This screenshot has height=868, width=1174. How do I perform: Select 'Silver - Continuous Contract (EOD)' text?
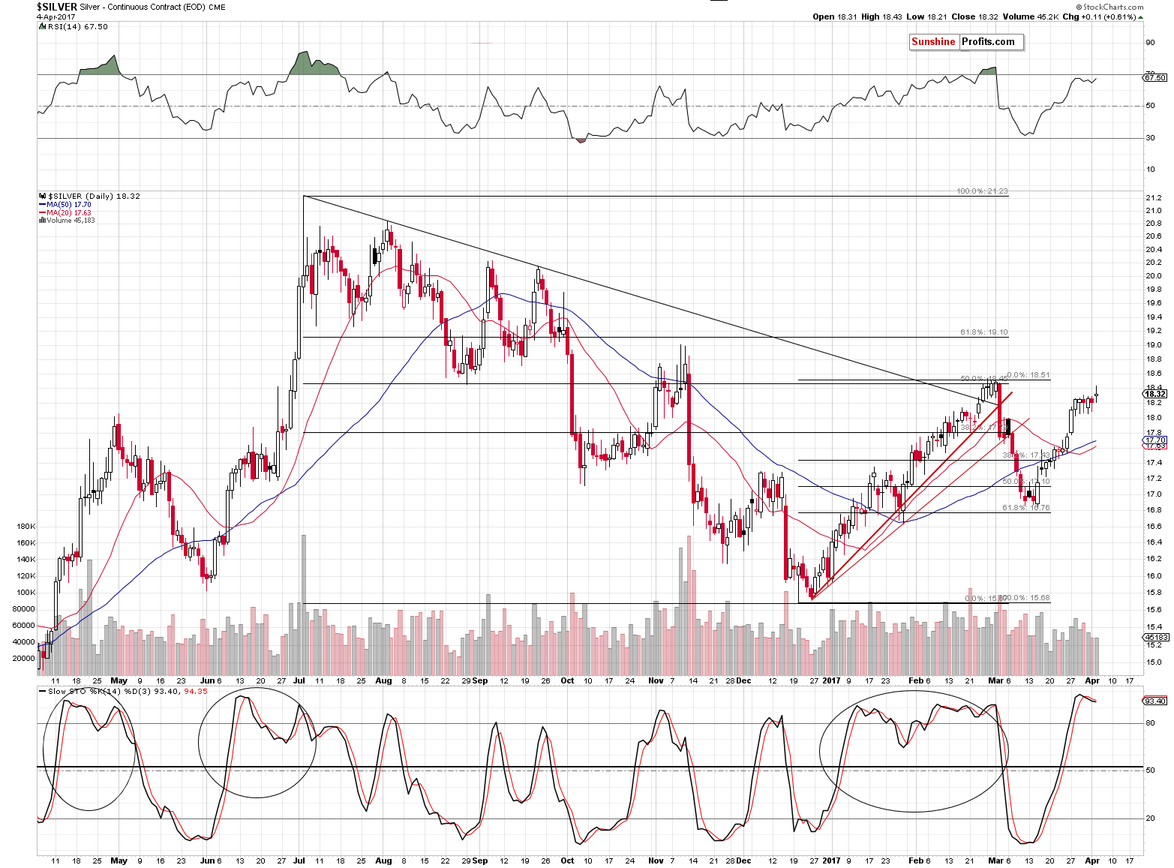coord(143,8)
